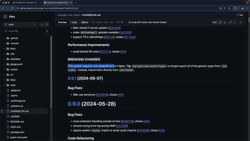The width and height of the screenshot is (250, 141).
Task: Download the raw file icon
Action: click(225, 22)
